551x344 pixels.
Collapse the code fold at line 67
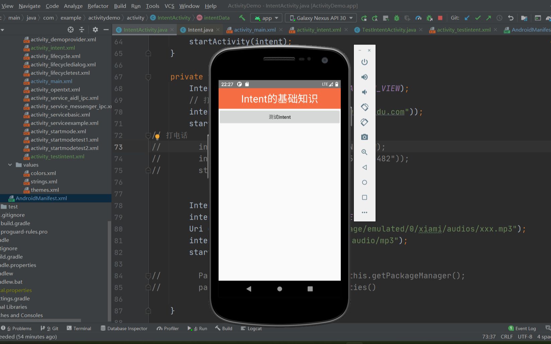pos(148,77)
